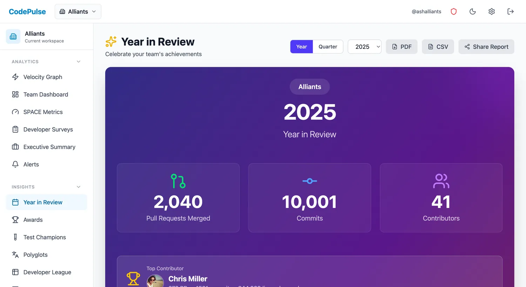Select the Polyglots languages icon

click(15, 255)
